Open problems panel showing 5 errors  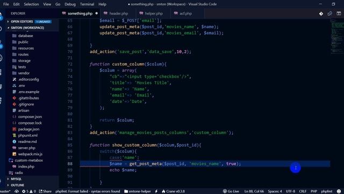[29, 191]
